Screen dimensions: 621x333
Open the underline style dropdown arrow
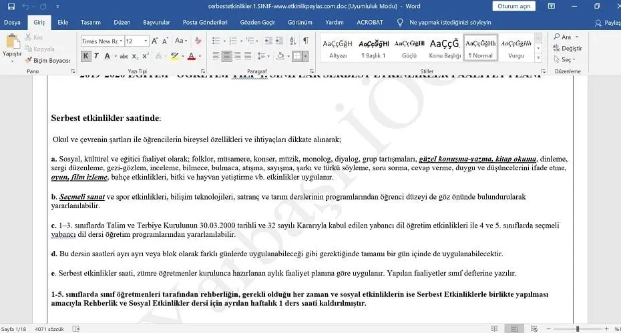[116, 56]
